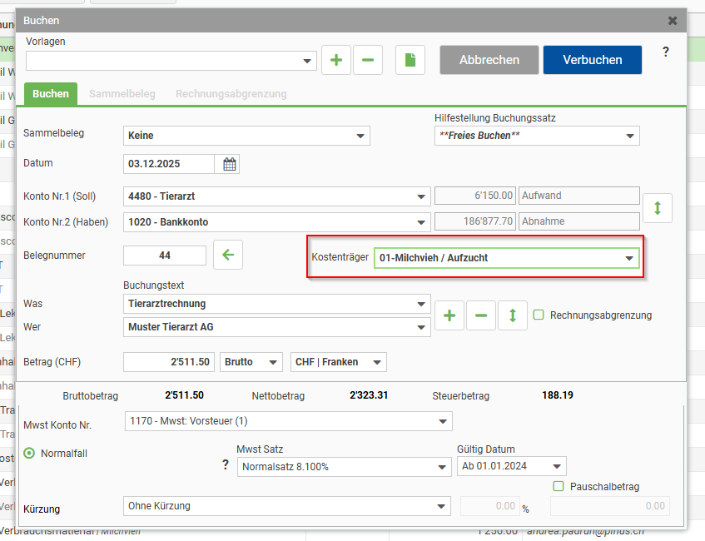Remove Vorlage with the minus icon

[368, 60]
